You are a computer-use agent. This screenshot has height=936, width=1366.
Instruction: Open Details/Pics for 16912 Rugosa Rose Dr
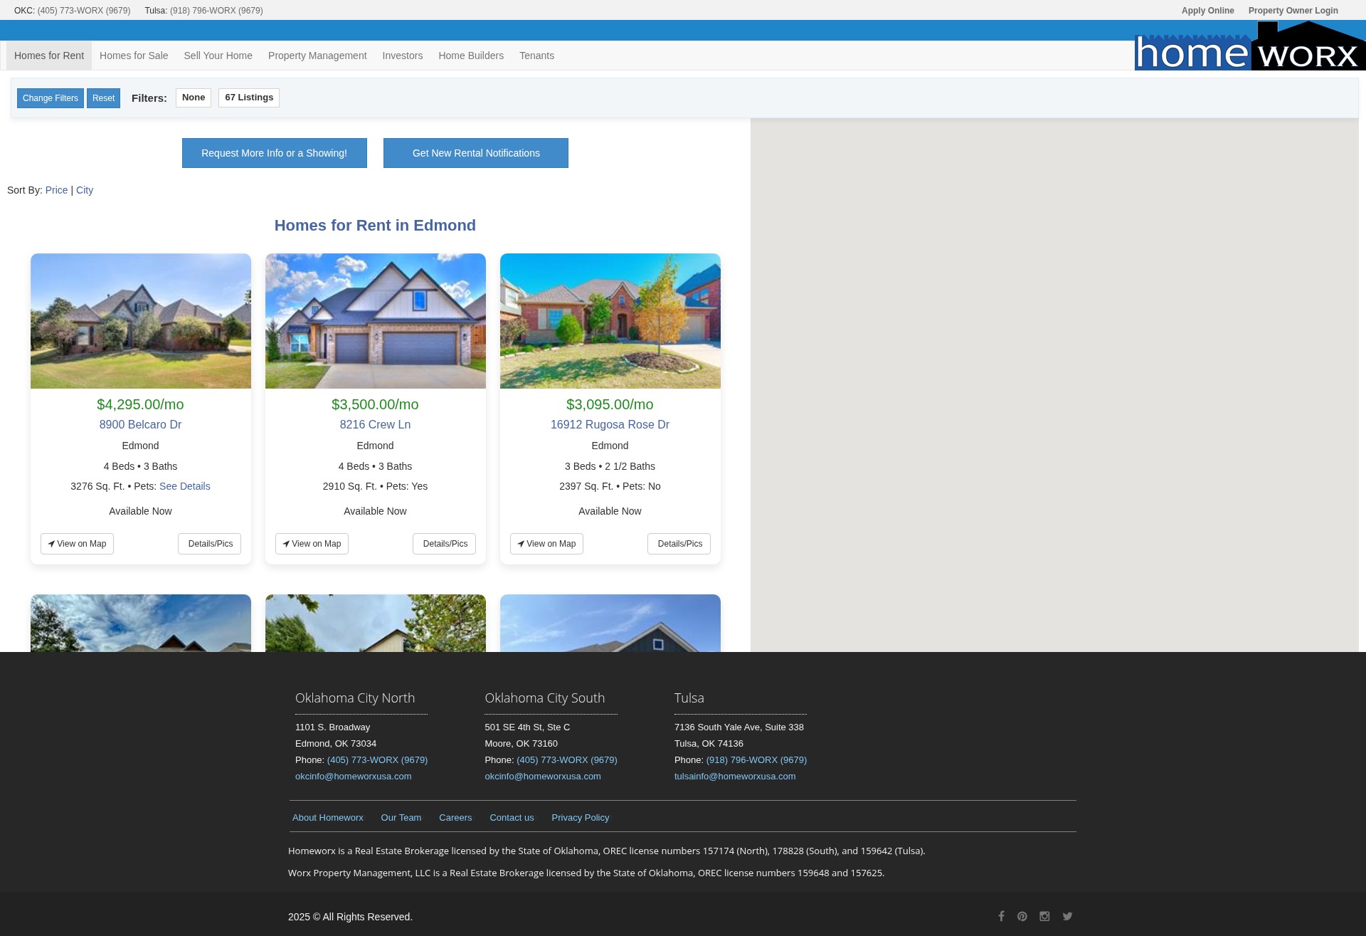point(679,544)
